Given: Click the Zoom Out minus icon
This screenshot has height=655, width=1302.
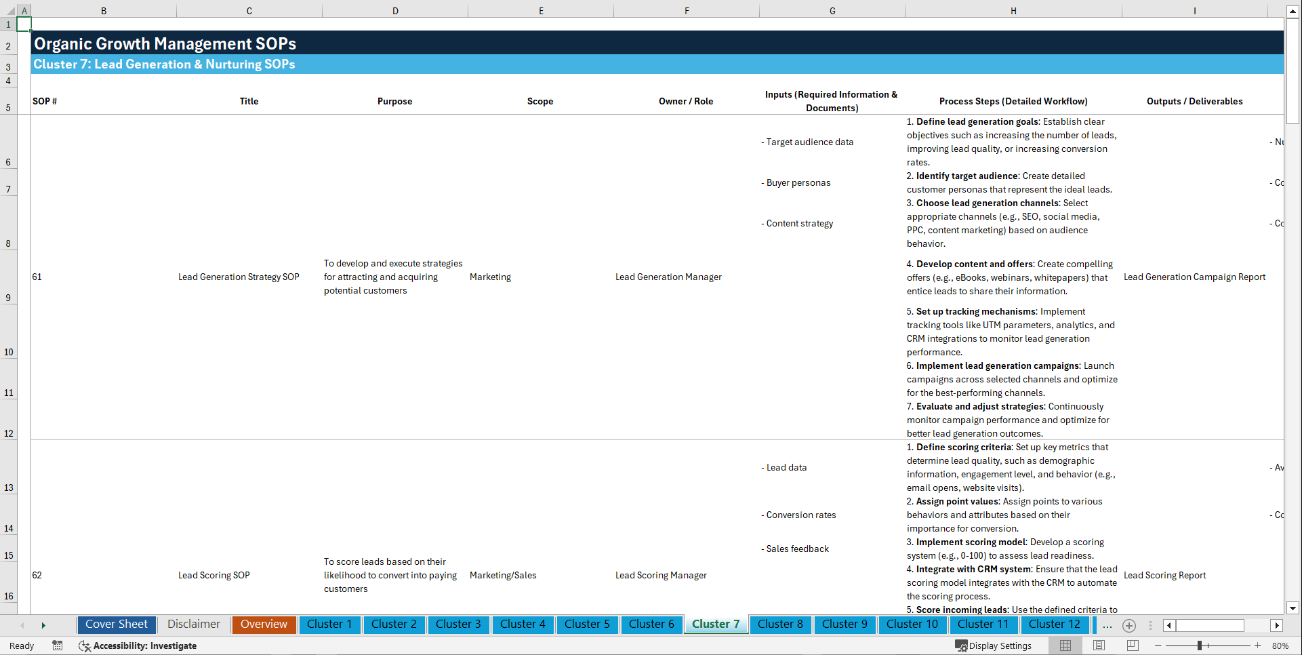Looking at the screenshot, I should [x=1158, y=646].
